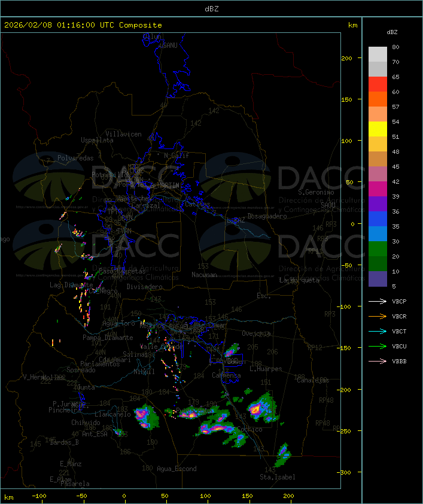Select the yellow 51-54 dBZ swatch
The image size is (423, 504).
[x=378, y=129]
